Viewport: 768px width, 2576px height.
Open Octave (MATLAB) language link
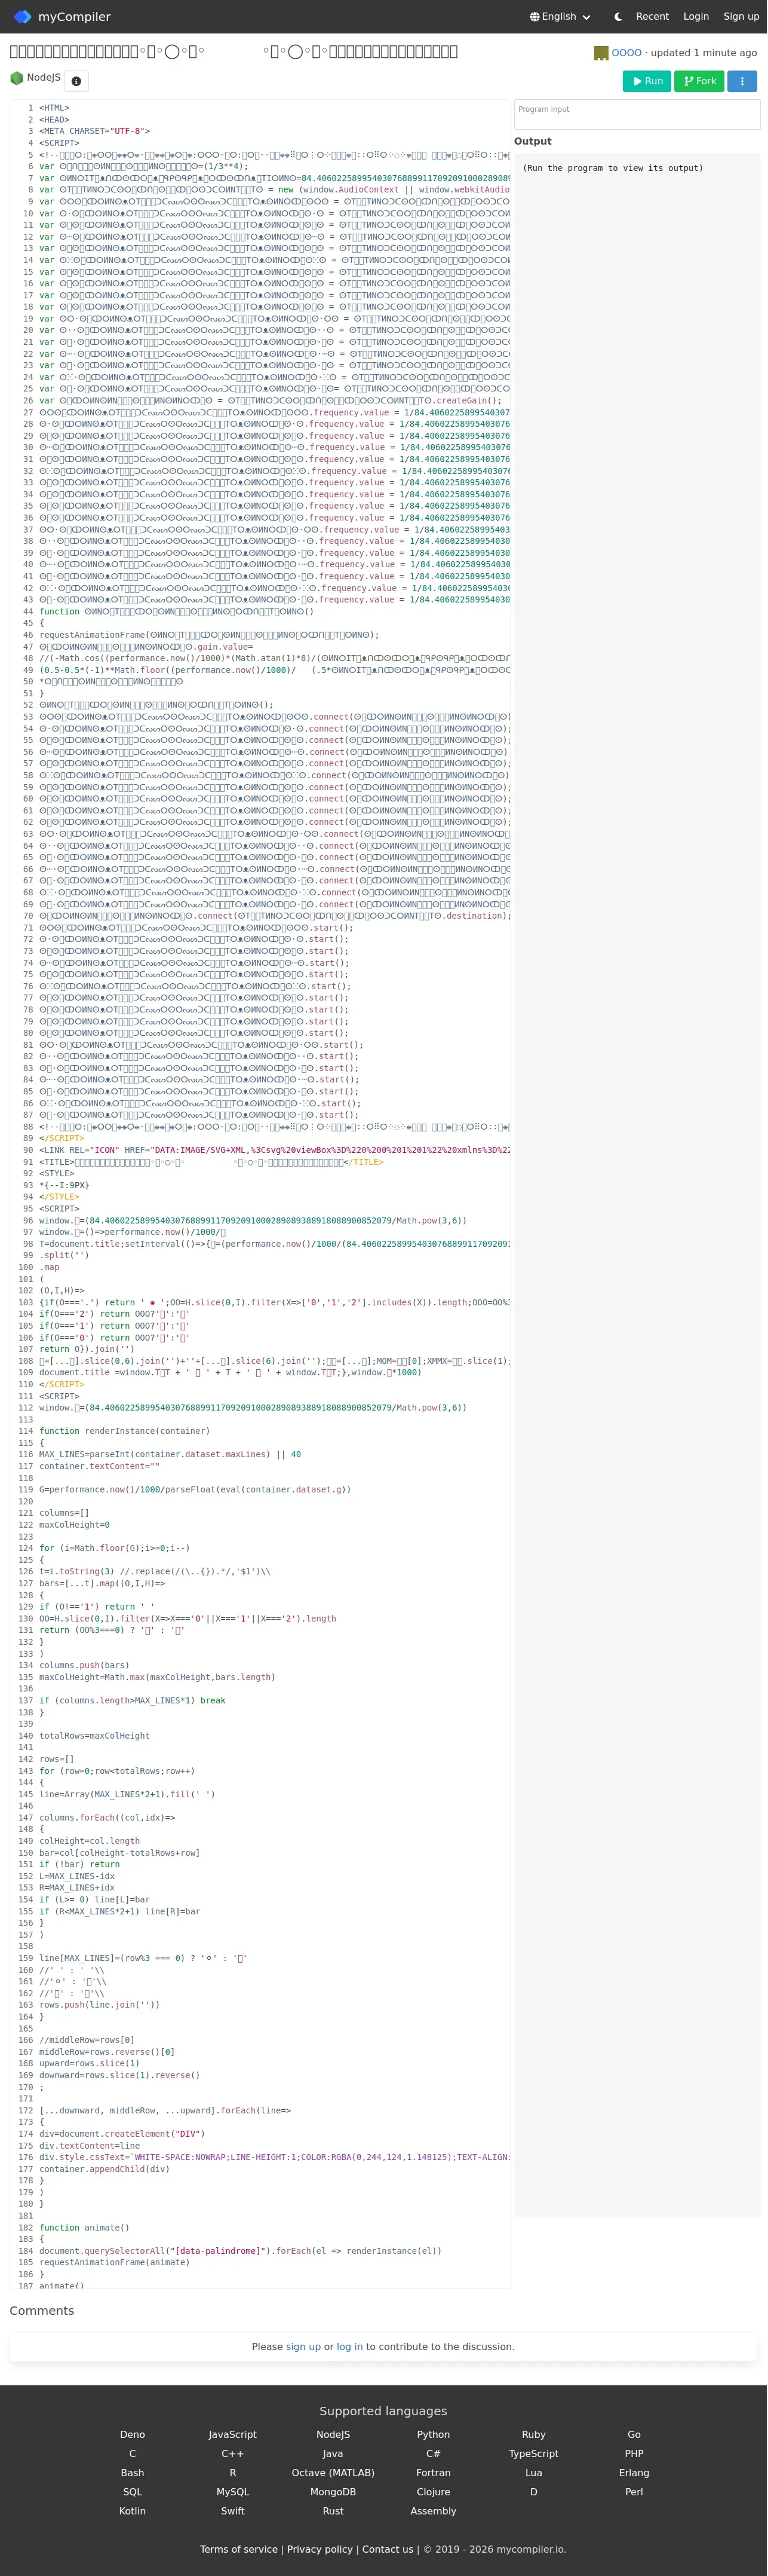333,2472
